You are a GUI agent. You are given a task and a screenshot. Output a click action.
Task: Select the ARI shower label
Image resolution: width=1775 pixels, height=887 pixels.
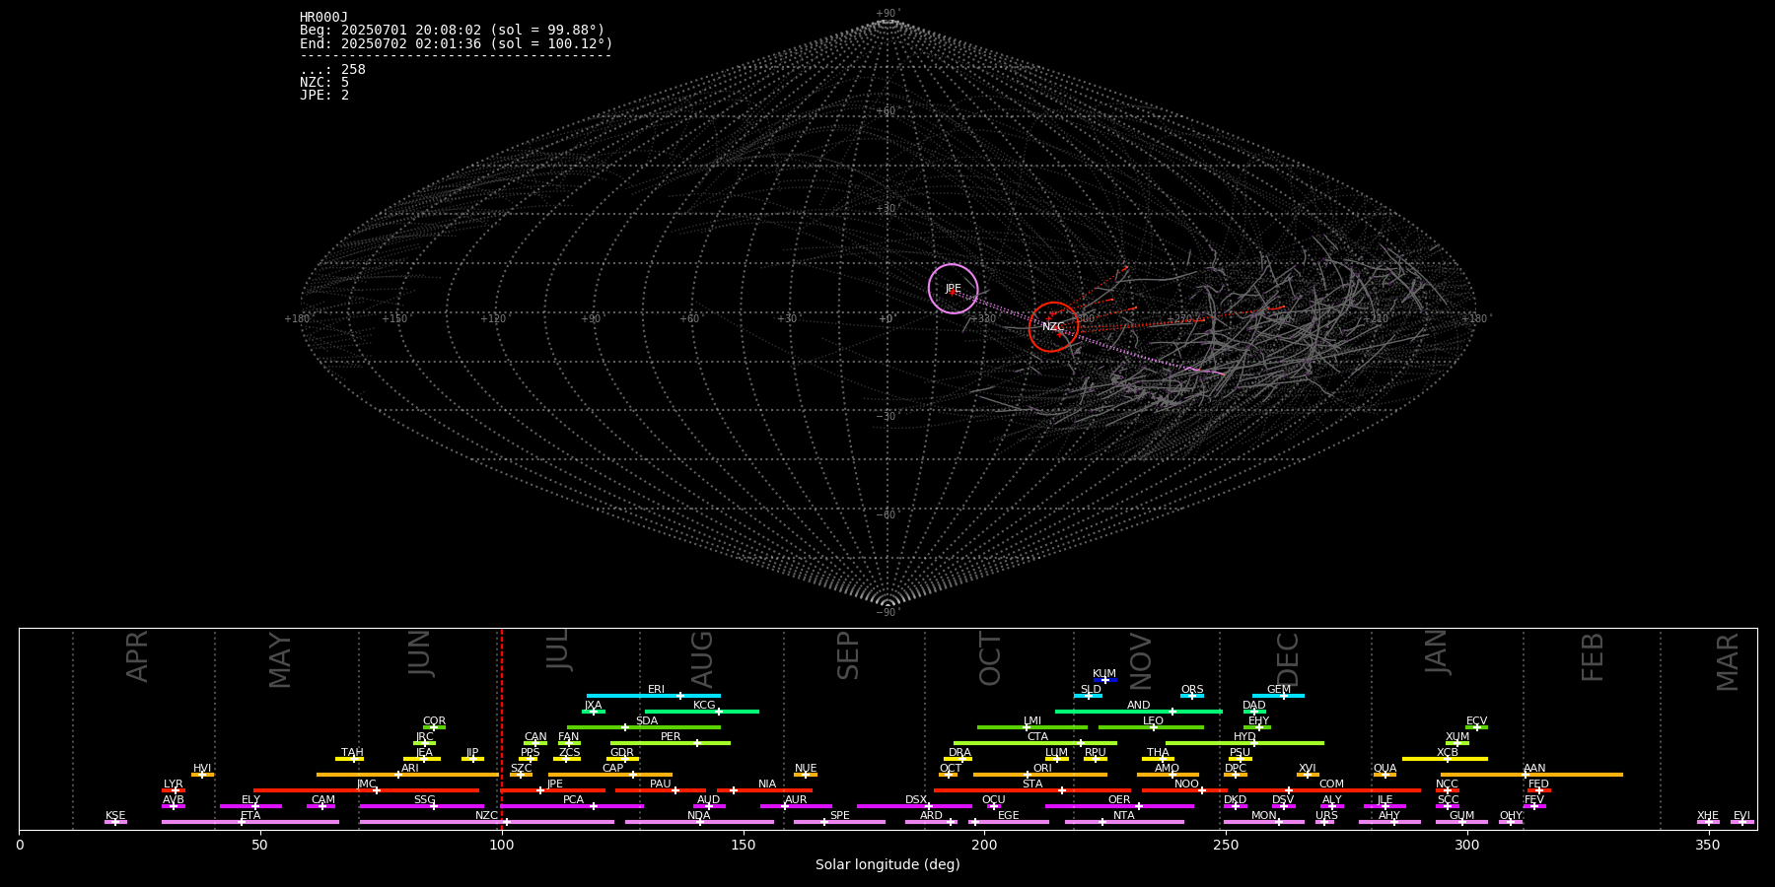coord(410,769)
